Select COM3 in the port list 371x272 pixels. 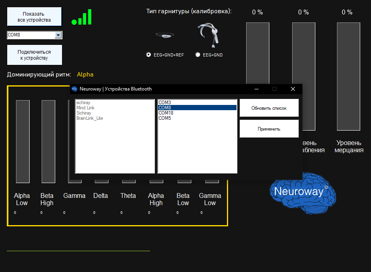coord(197,103)
